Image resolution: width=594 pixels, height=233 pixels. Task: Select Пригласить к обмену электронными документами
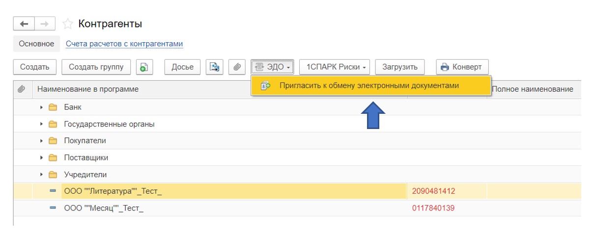tap(368, 85)
